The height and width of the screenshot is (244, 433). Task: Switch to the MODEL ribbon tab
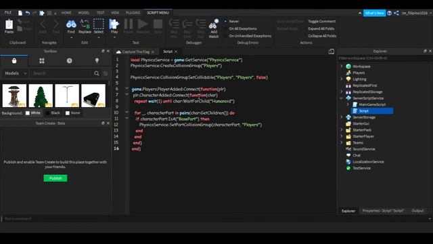(x=84, y=13)
